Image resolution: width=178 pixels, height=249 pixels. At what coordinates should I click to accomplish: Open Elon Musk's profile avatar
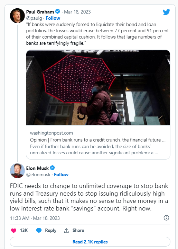(x=17, y=171)
